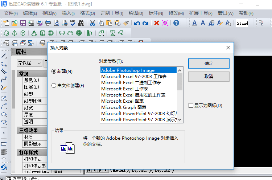
Task: Click the 确定 button
Action: (209, 64)
